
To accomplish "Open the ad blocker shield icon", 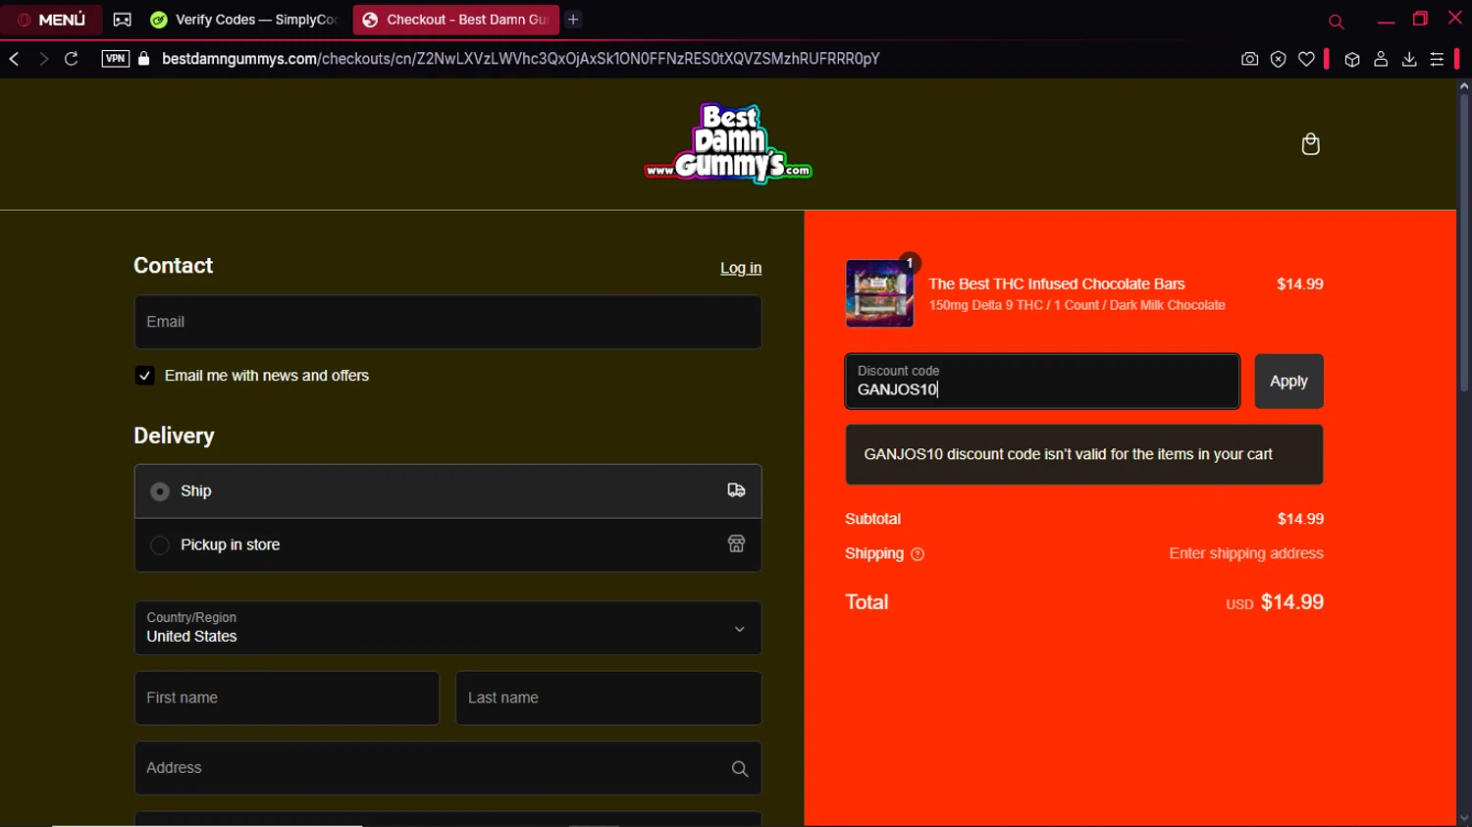I will point(1278,59).
